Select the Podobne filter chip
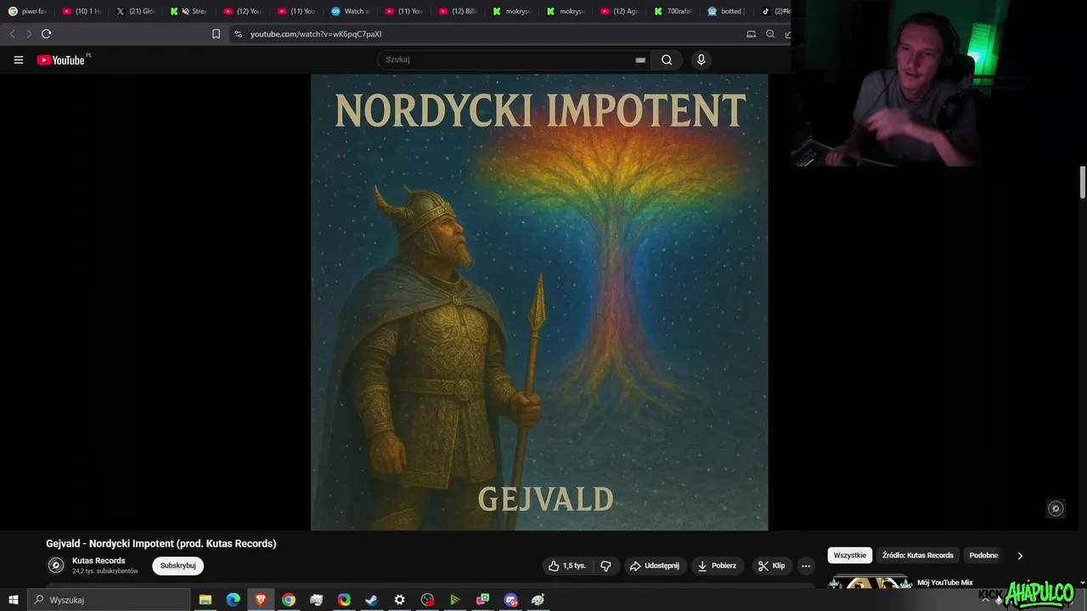Image resolution: width=1087 pixels, height=611 pixels. point(983,555)
